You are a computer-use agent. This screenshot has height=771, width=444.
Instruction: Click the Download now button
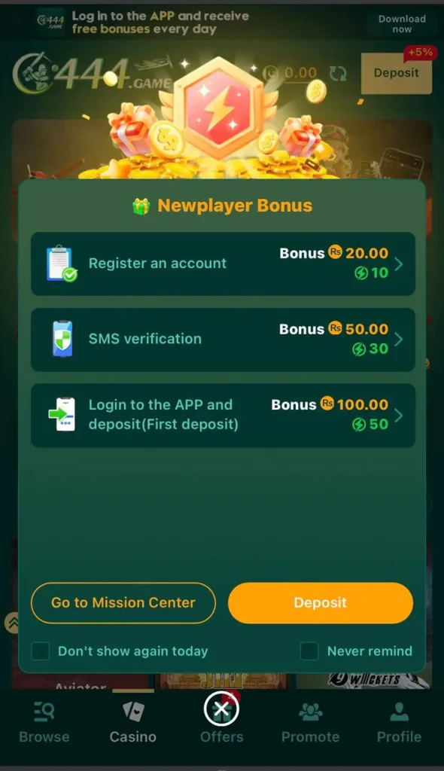pyautogui.click(x=402, y=23)
